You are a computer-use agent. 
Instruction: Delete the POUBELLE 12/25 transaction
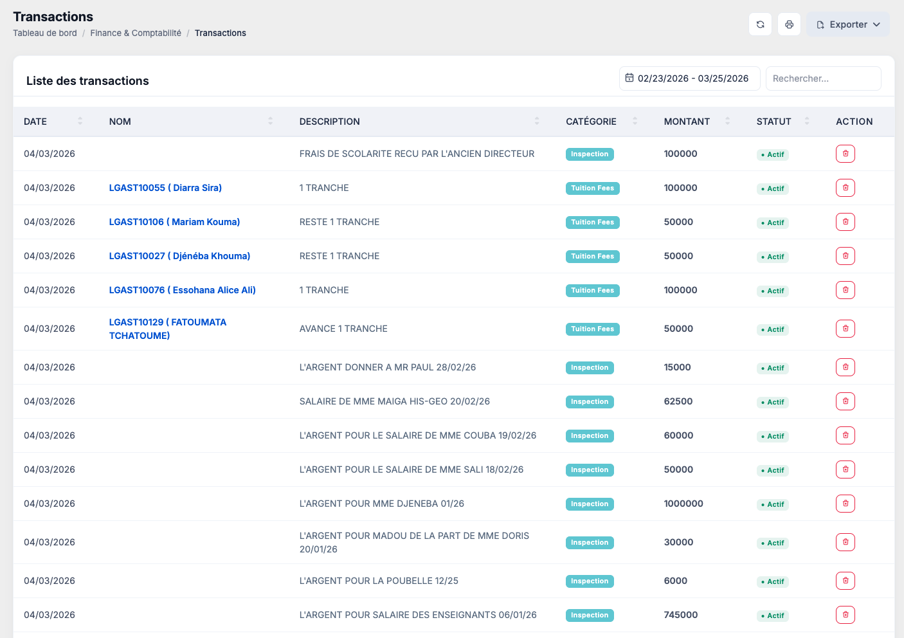(845, 581)
